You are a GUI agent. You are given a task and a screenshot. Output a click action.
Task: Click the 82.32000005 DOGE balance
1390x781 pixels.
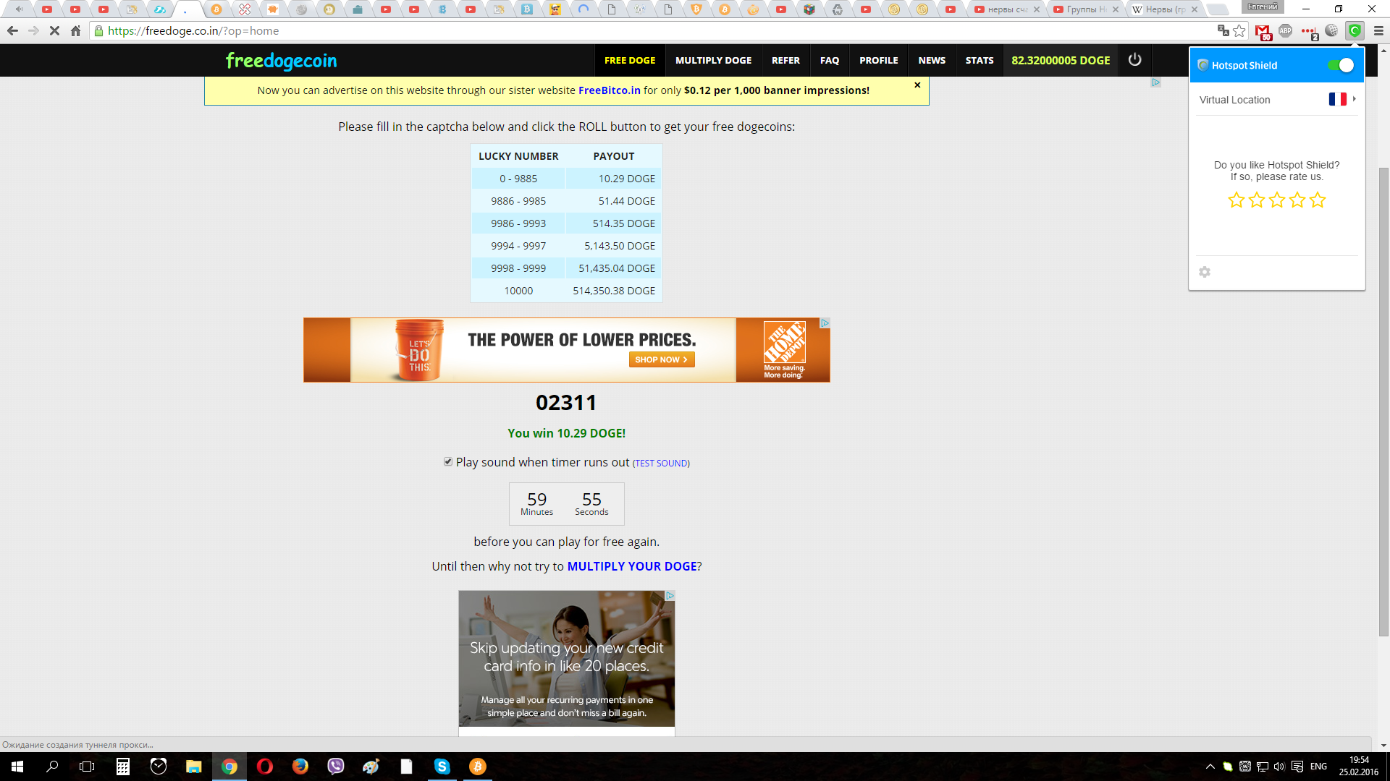pos(1061,60)
